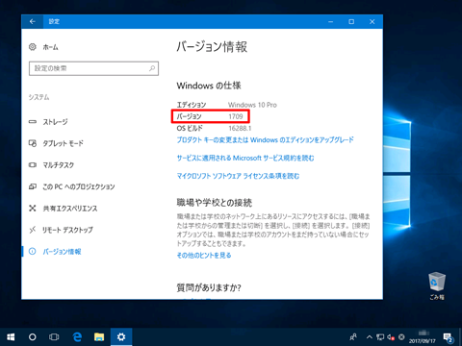Viewport: 462px width, 346px height.
Task: Click volume speaker icon in tray
Action: point(391,337)
